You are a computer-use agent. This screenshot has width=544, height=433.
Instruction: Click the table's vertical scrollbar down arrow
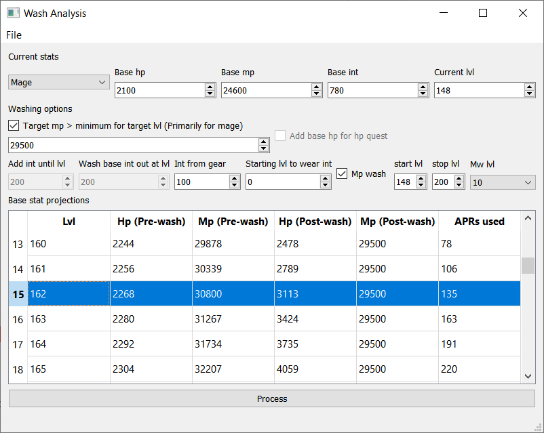(x=528, y=375)
